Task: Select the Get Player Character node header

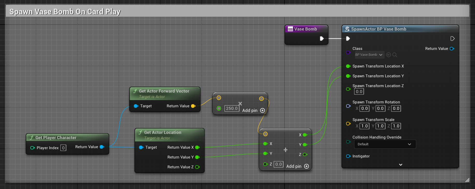Action: [67, 138]
